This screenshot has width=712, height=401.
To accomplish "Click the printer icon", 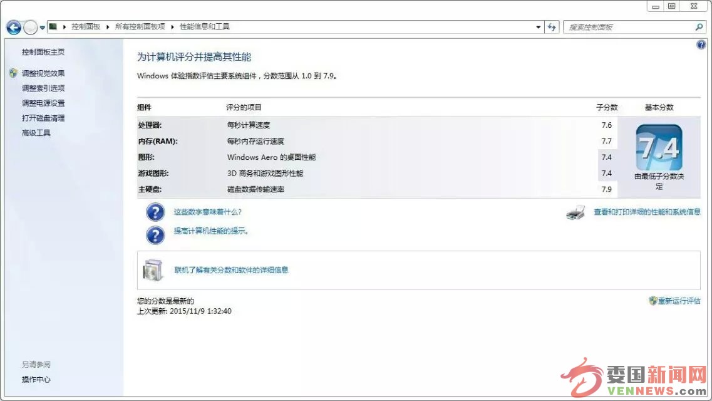I will coord(575,212).
